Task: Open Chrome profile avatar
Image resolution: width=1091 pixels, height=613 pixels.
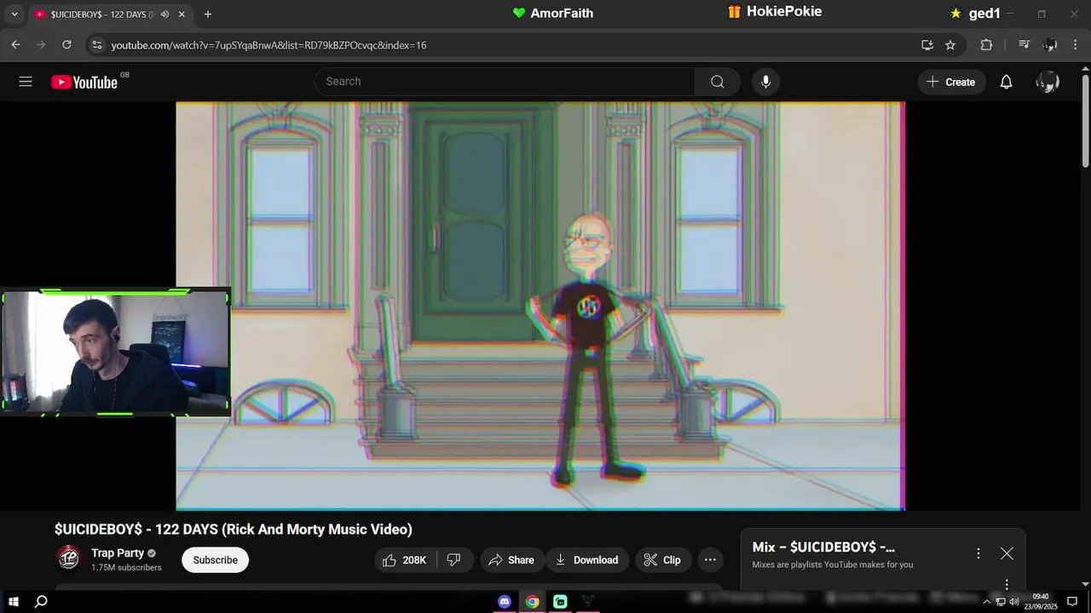Action: (x=1050, y=44)
